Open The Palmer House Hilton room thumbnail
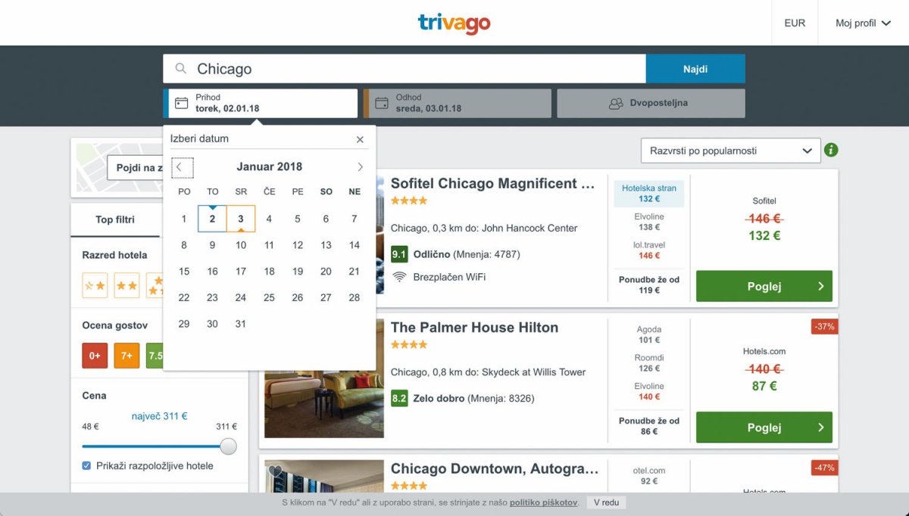Image resolution: width=909 pixels, height=516 pixels. [x=324, y=378]
